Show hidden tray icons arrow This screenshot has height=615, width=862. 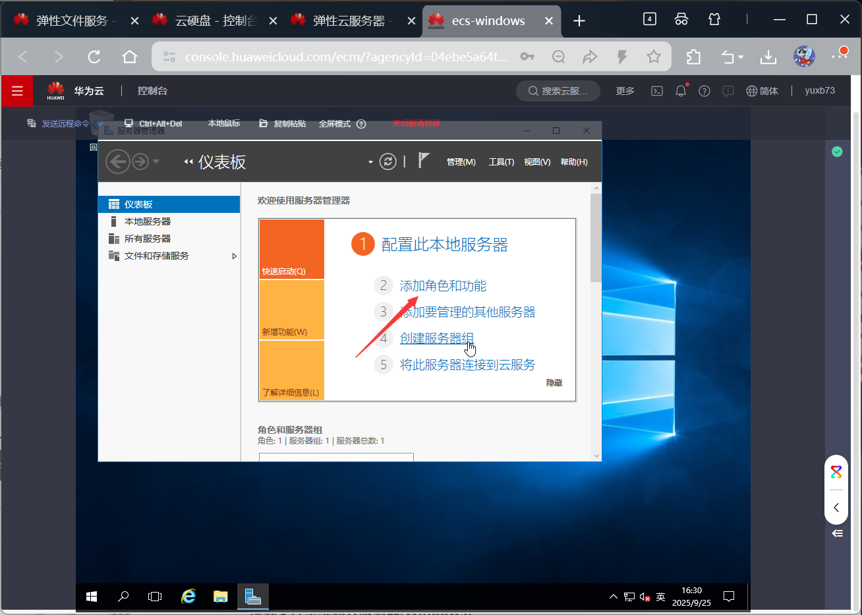tap(614, 597)
